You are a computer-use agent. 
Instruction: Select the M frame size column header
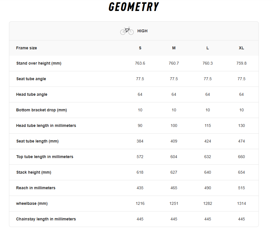coord(174,48)
